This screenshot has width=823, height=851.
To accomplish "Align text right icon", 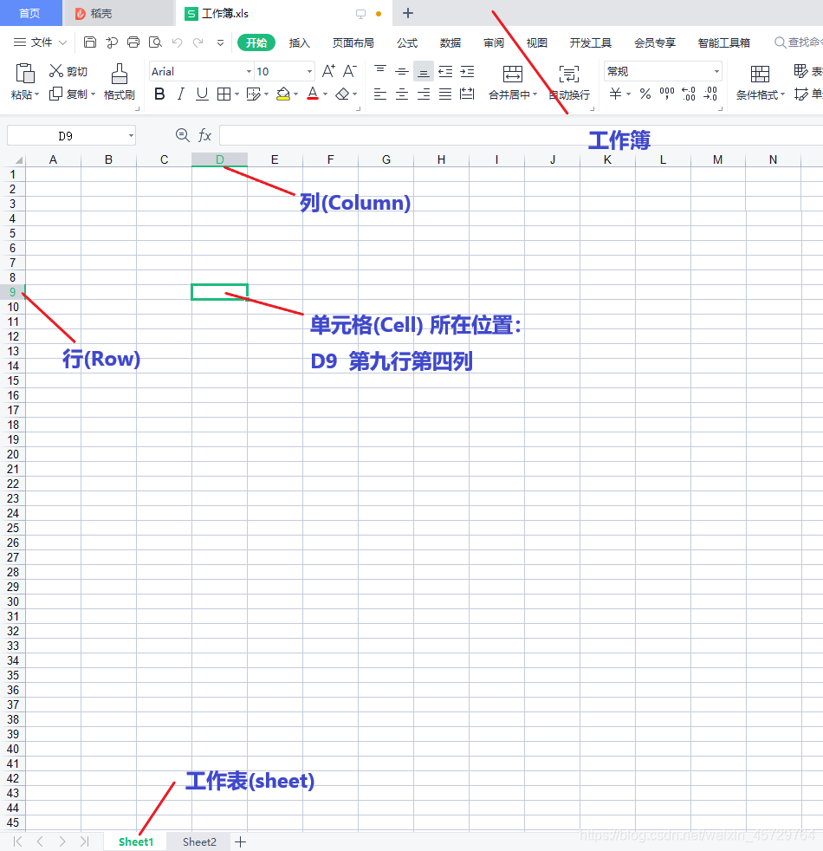I will coord(424,94).
